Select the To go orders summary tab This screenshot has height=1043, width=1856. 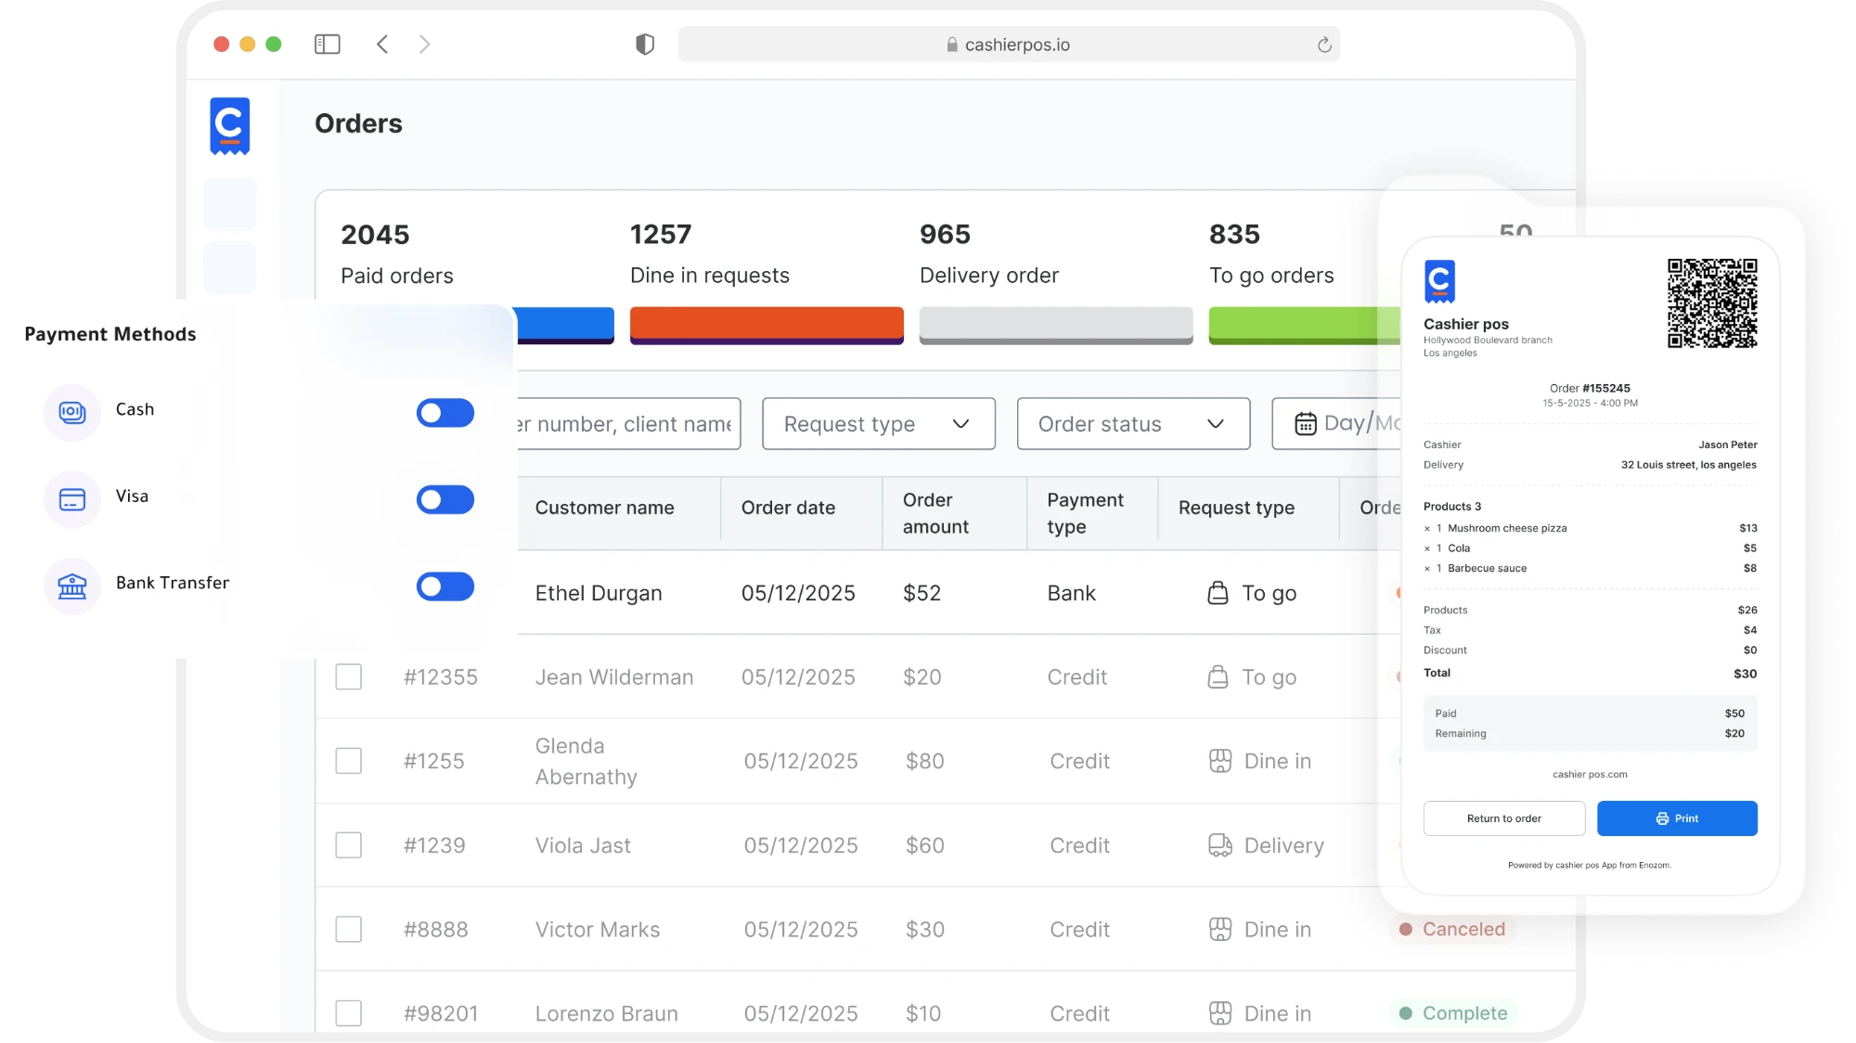tap(1305, 282)
